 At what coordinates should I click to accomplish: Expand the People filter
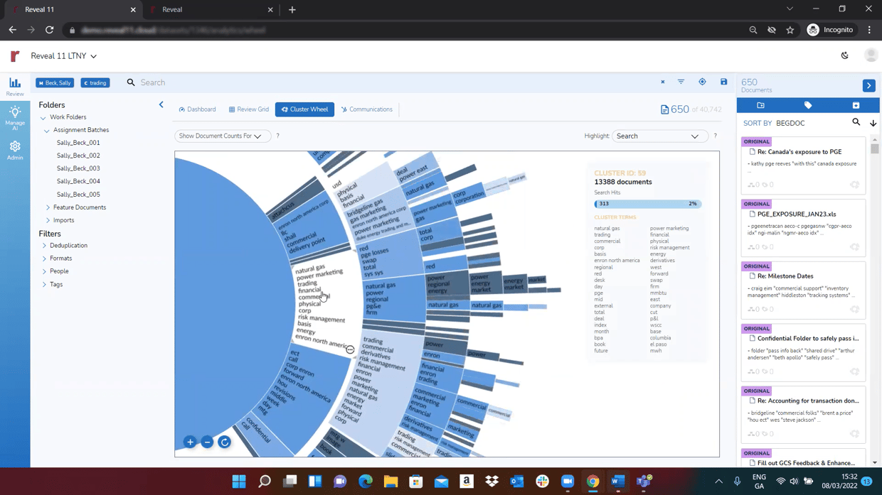(44, 271)
